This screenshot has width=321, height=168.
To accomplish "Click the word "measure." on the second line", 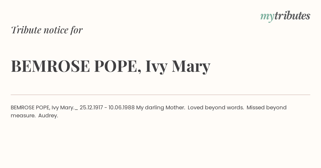I will (x=23, y=116).
